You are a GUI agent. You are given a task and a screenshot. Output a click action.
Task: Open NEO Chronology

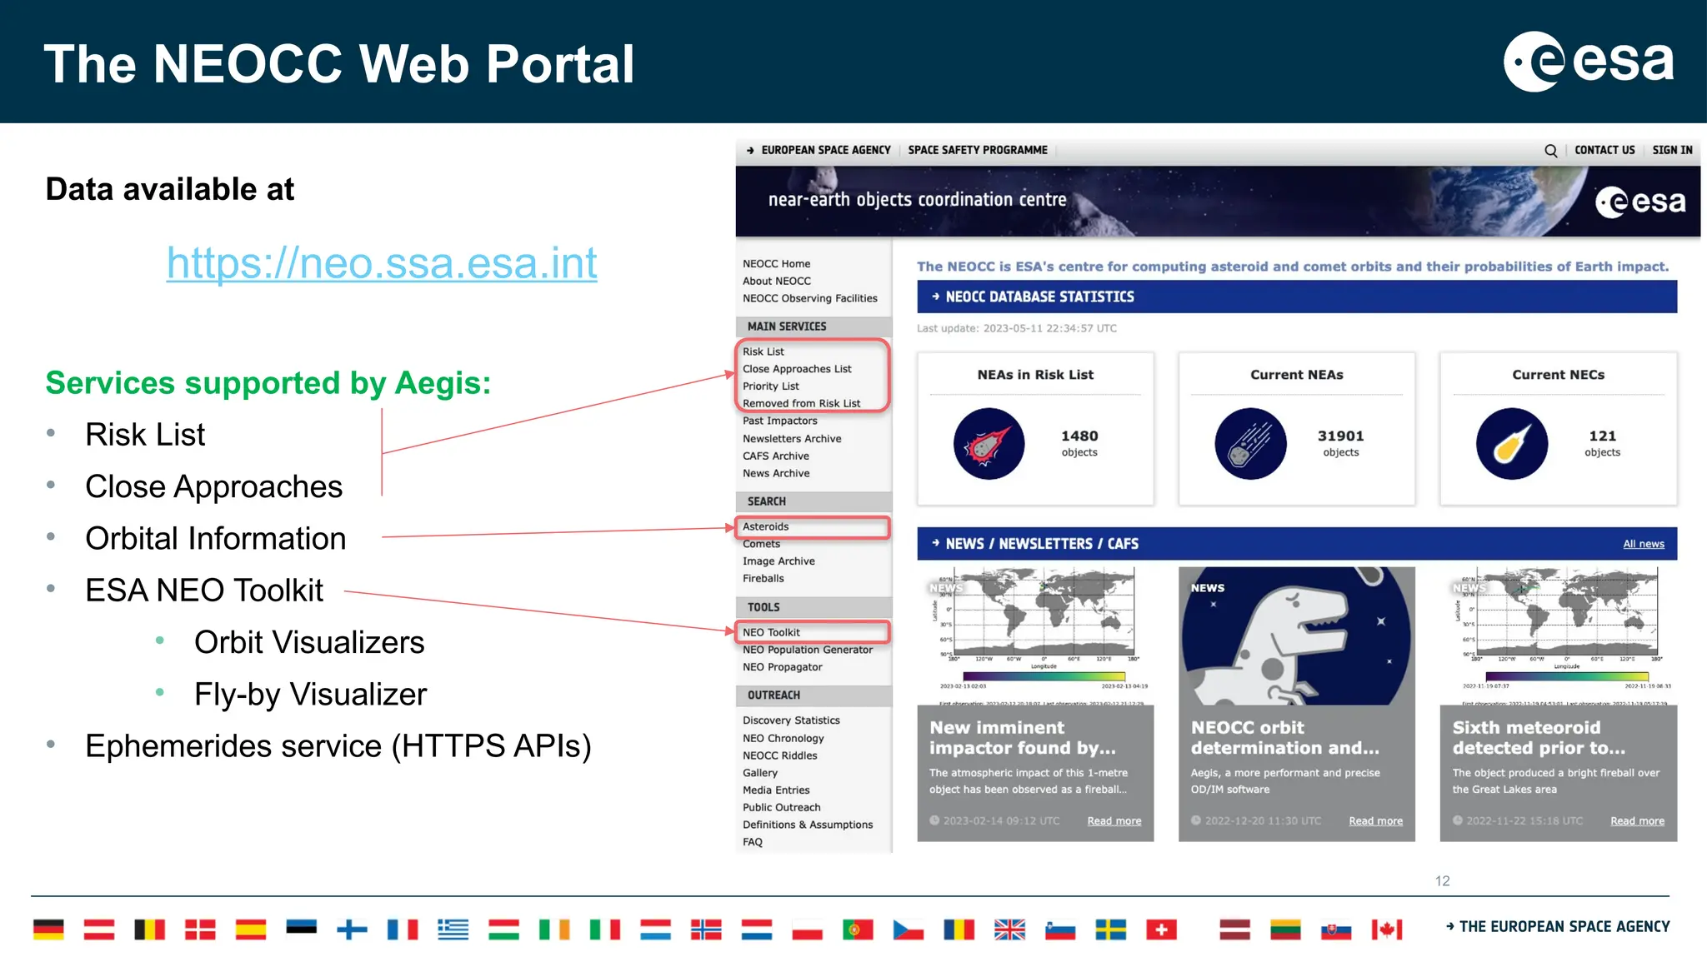click(x=783, y=739)
